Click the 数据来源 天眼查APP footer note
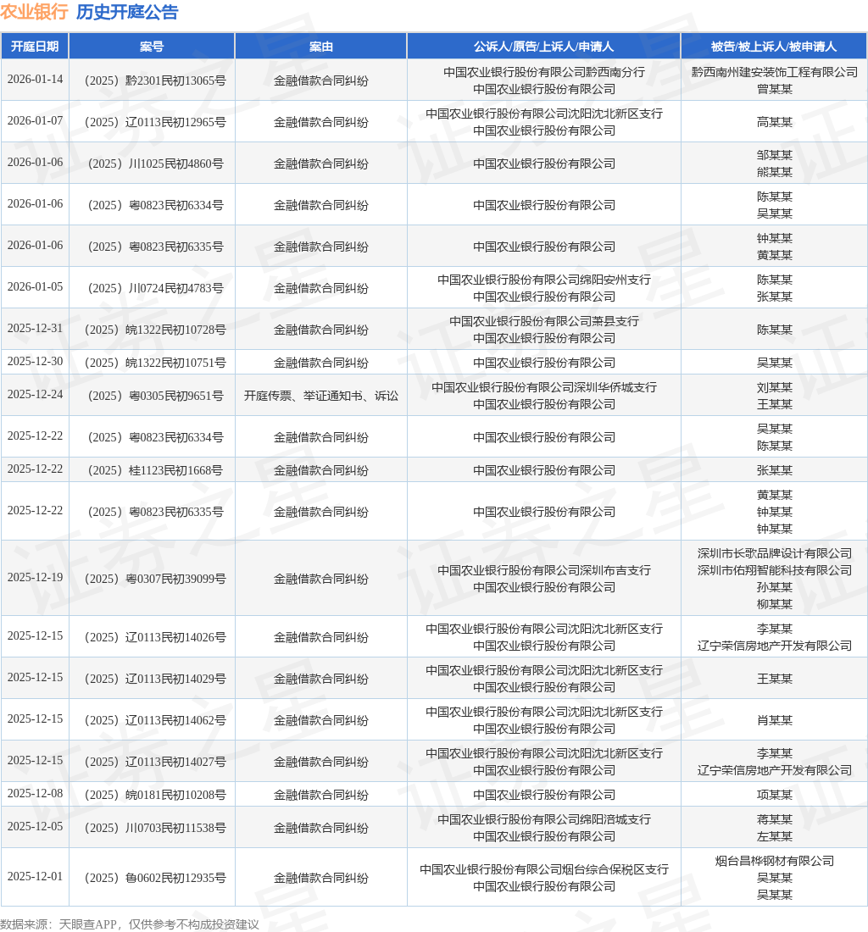 (130, 924)
